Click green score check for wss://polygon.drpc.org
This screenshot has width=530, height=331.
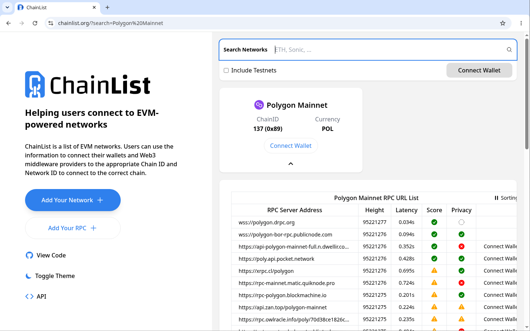434,222
